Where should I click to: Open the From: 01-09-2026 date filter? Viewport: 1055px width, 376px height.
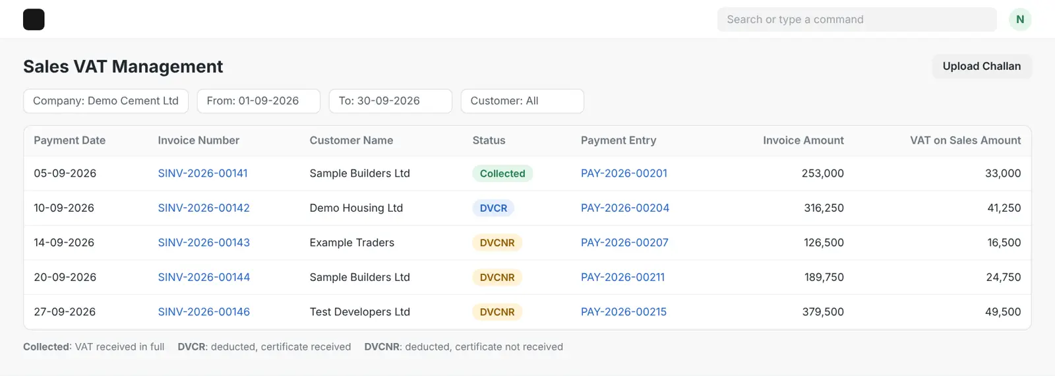click(258, 101)
